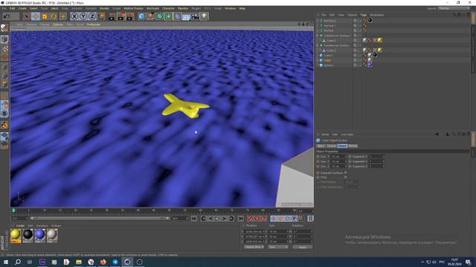Viewport: 476px width, 267px height.
Task: Open Size mode dropdown in Coordinates
Action: point(277,247)
